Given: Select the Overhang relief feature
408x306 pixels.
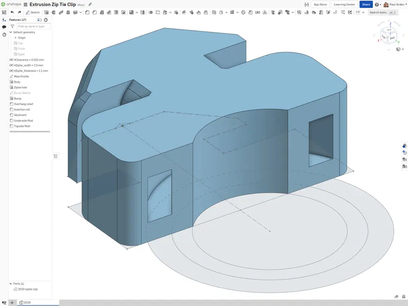Looking at the screenshot, I should [24, 104].
